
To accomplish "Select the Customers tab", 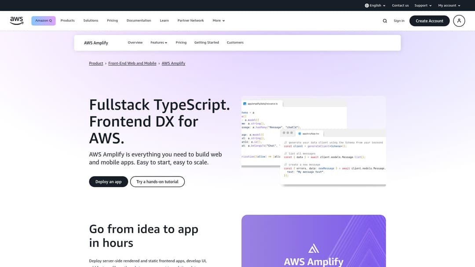I will coord(235,43).
